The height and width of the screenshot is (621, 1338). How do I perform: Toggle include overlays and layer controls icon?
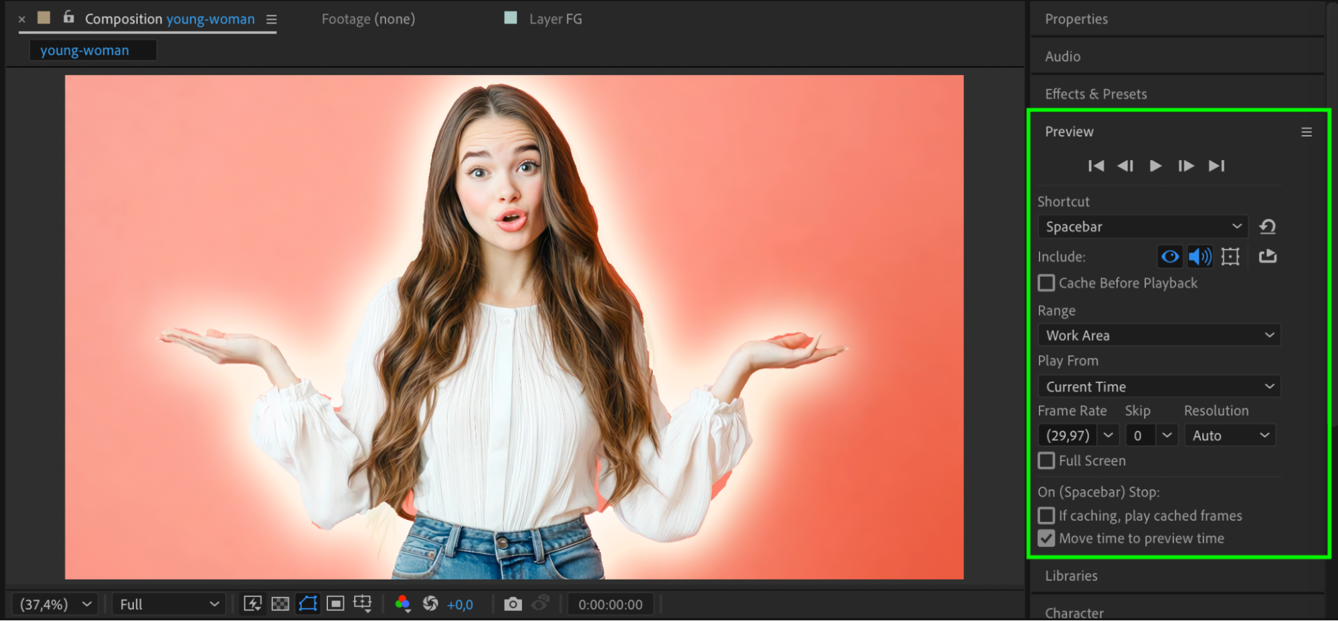point(1230,256)
